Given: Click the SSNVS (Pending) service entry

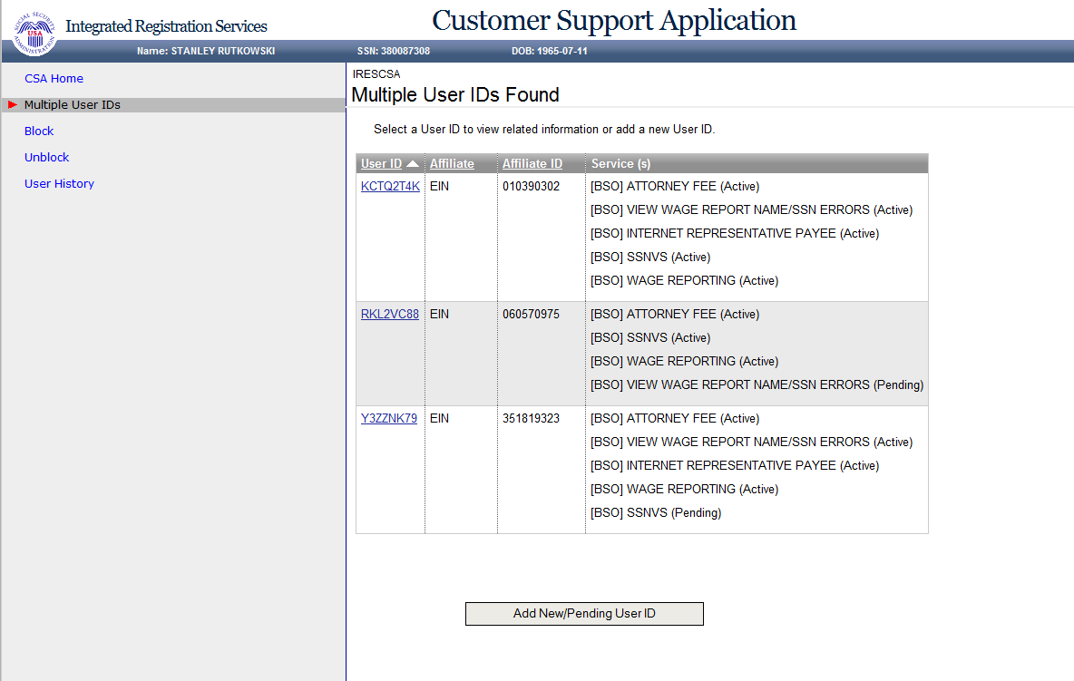Looking at the screenshot, I should coord(656,513).
